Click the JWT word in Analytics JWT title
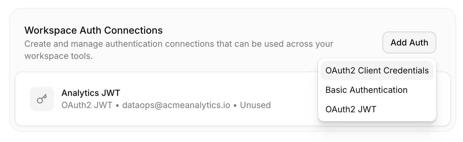This screenshot has width=463, height=142. pos(113,93)
